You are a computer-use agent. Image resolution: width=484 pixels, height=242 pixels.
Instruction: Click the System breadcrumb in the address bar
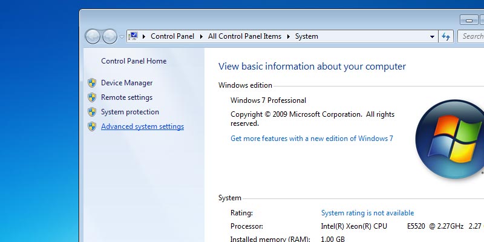[306, 36]
